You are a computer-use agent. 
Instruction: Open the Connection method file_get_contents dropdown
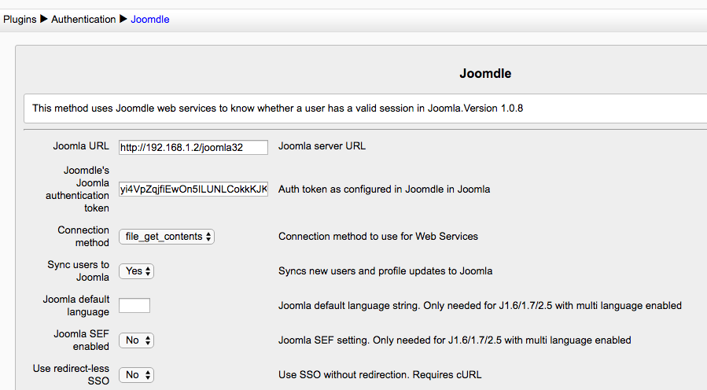(167, 237)
